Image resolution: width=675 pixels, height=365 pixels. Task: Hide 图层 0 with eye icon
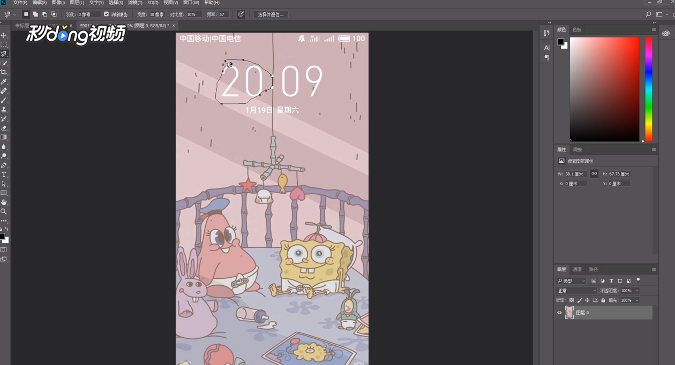point(559,313)
